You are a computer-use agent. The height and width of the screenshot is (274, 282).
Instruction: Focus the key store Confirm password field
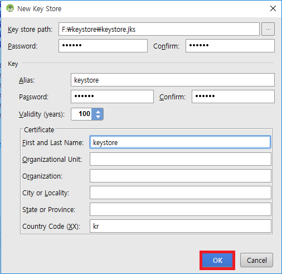[x=230, y=46]
